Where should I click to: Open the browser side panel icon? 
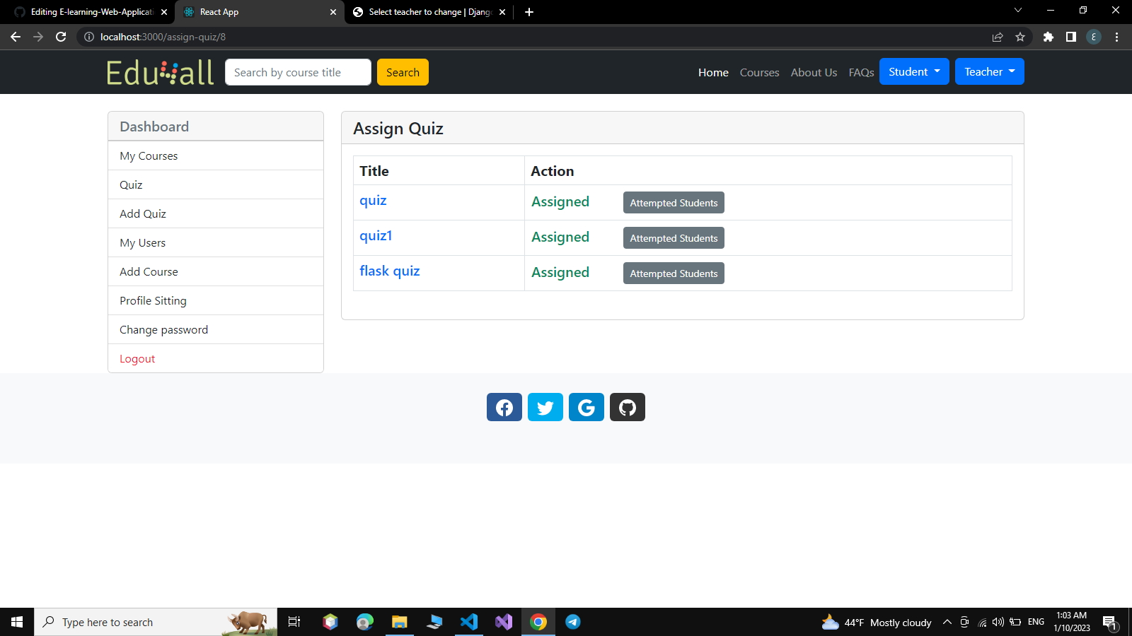(x=1071, y=37)
